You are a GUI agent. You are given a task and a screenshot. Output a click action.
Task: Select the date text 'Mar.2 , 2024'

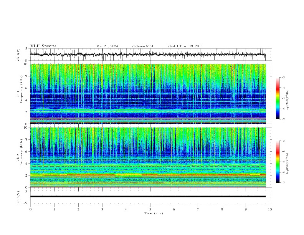click(107, 46)
